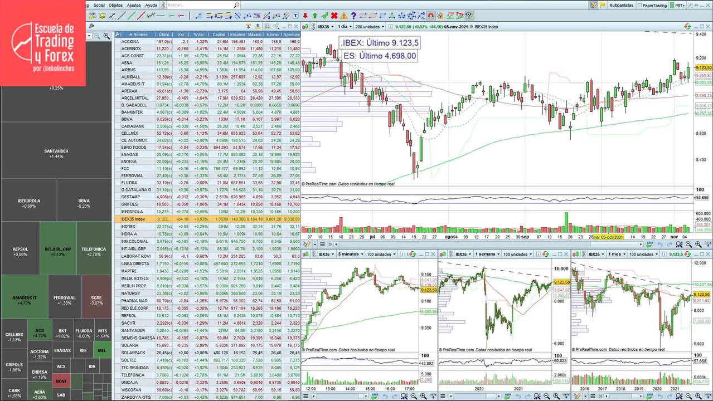
Task: Open the Social menu
Action: click(x=99, y=5)
